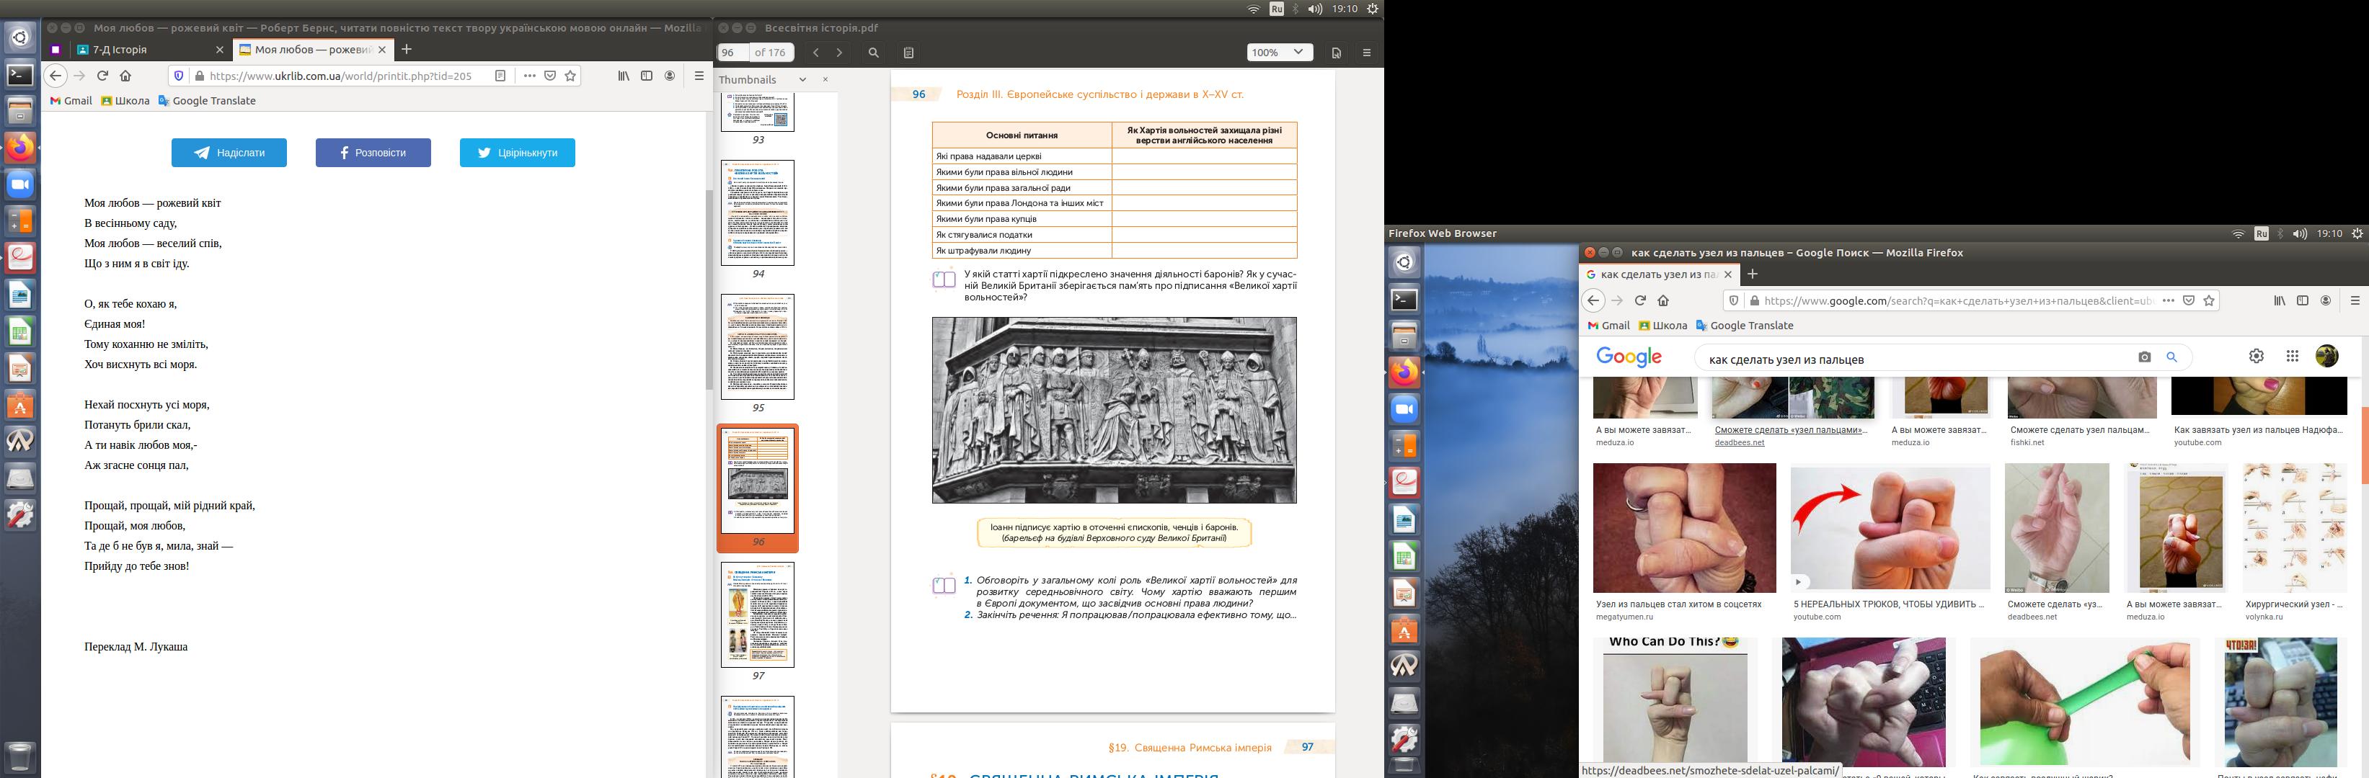Screen dimensions: 2369x778
Task: Go to next page in PDF viewer
Action: (838, 53)
